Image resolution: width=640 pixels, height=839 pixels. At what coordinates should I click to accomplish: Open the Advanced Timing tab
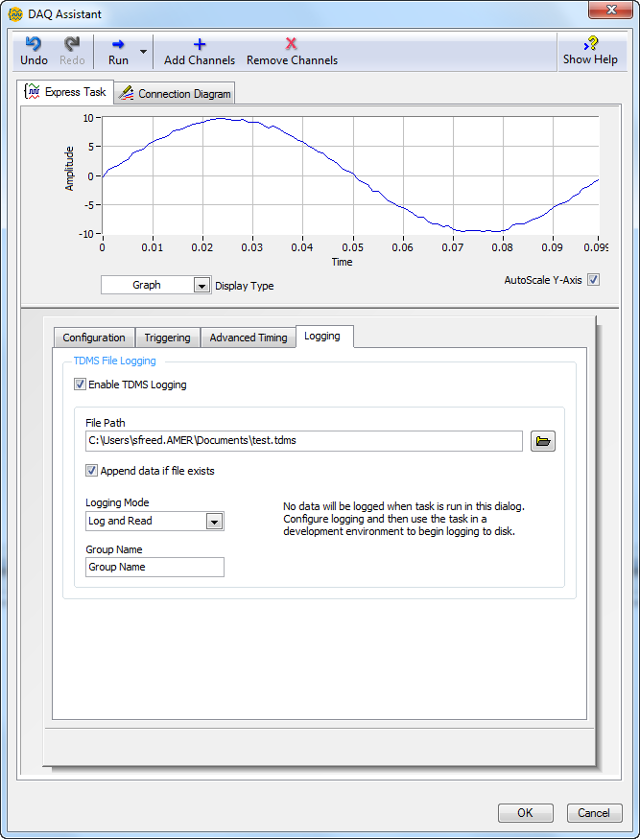[x=248, y=338]
